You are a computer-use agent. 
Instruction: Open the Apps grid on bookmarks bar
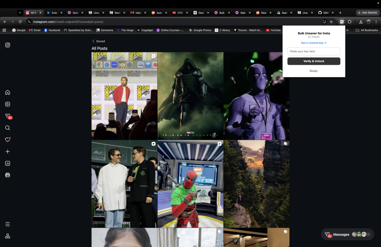(4, 30)
